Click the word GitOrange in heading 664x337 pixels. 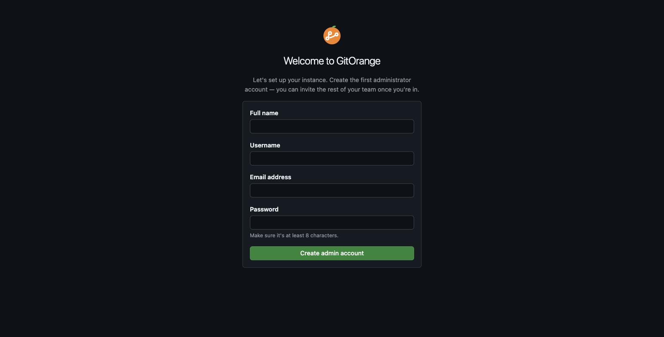click(x=358, y=61)
